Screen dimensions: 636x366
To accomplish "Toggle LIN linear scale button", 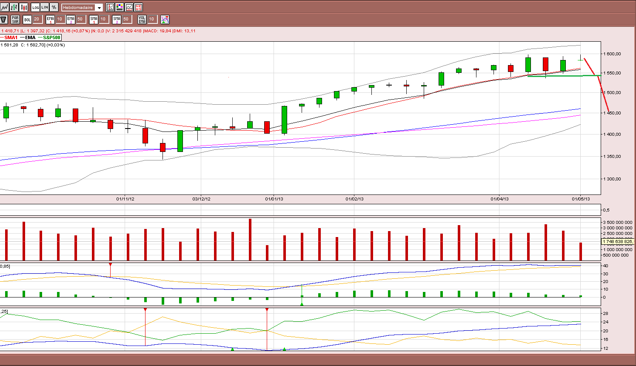I will click(x=45, y=7).
